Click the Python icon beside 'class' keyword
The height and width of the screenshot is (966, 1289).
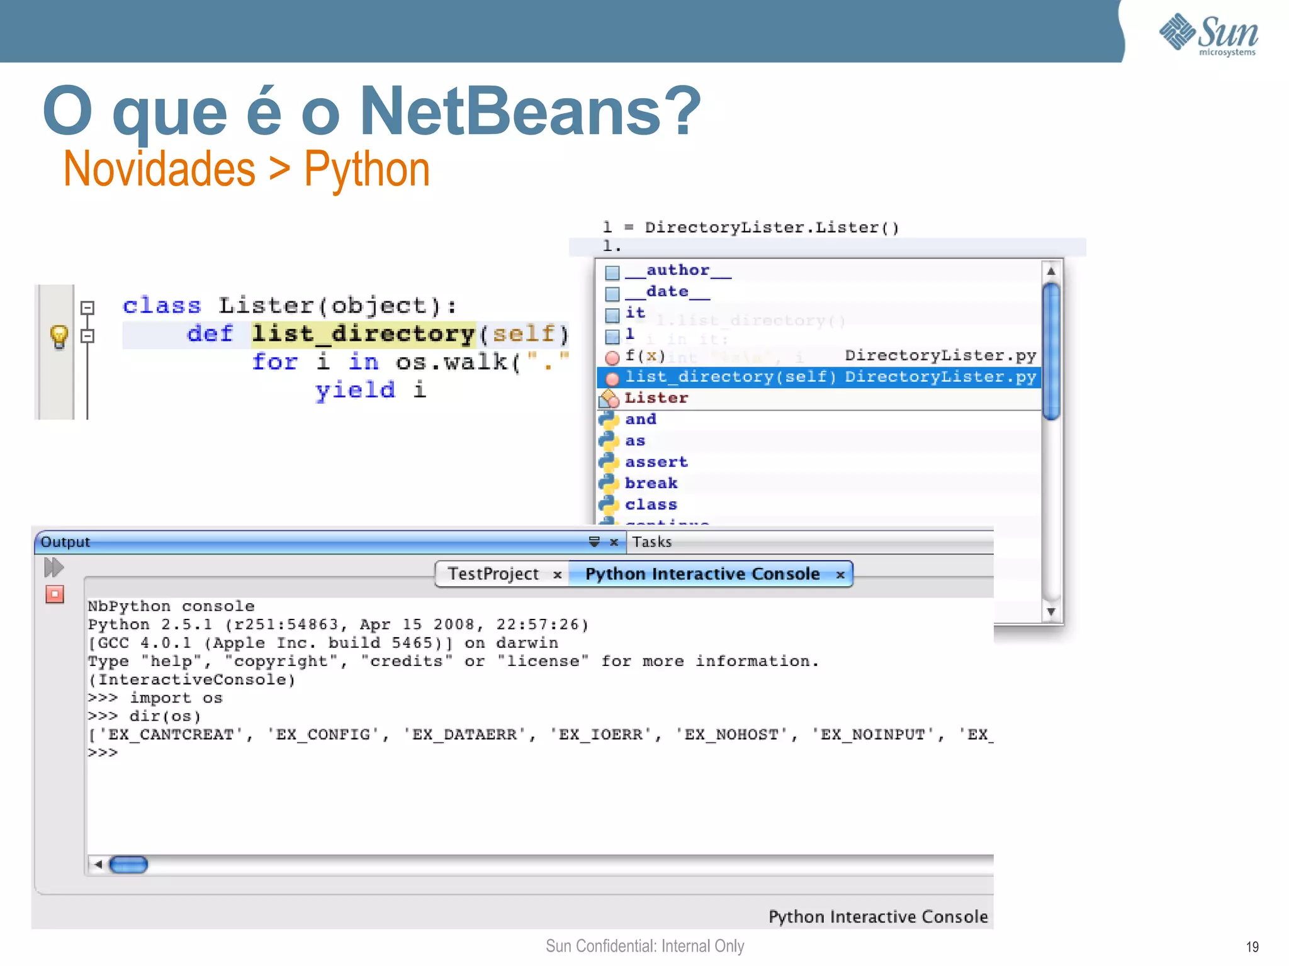[x=609, y=505]
